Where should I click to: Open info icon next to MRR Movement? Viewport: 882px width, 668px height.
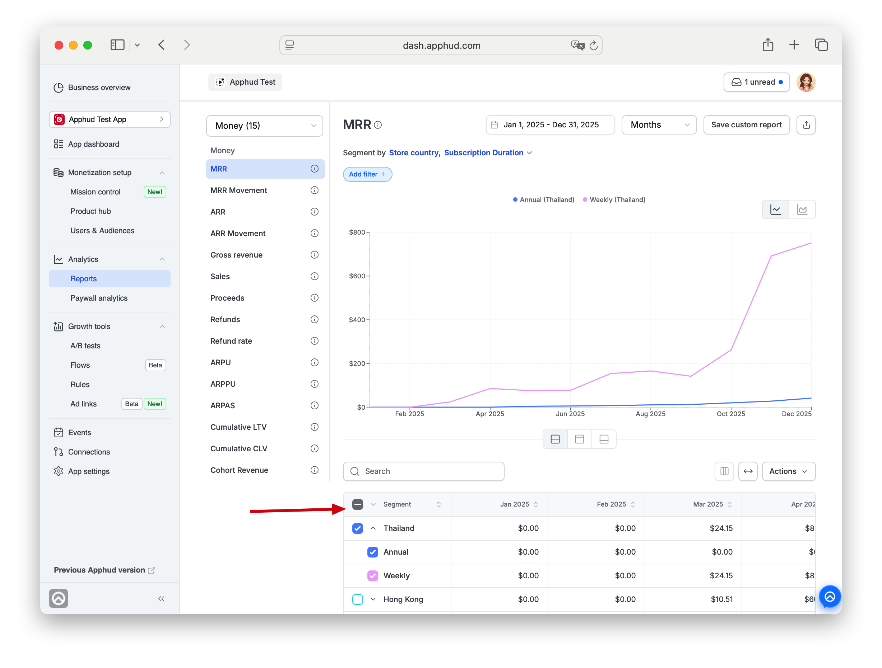(315, 190)
